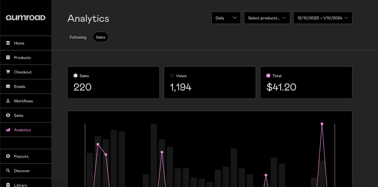This screenshot has width=378, height=187.
Task: Click the Gumroad logo
Action: [x=26, y=18]
